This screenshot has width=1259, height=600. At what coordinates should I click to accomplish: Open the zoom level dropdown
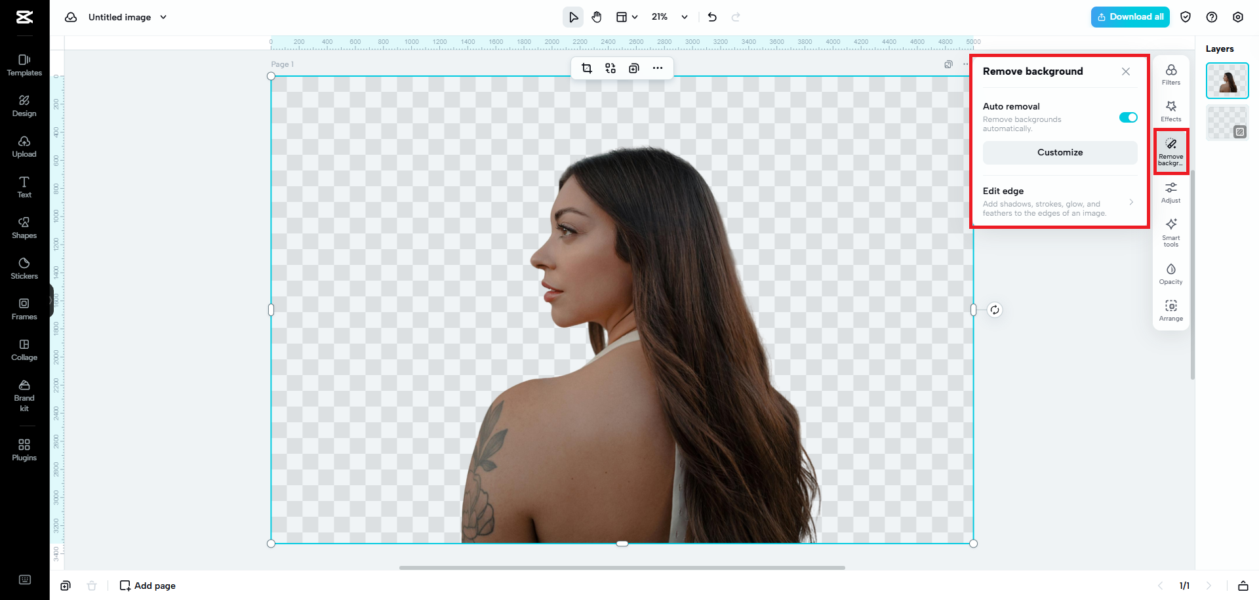tap(684, 17)
